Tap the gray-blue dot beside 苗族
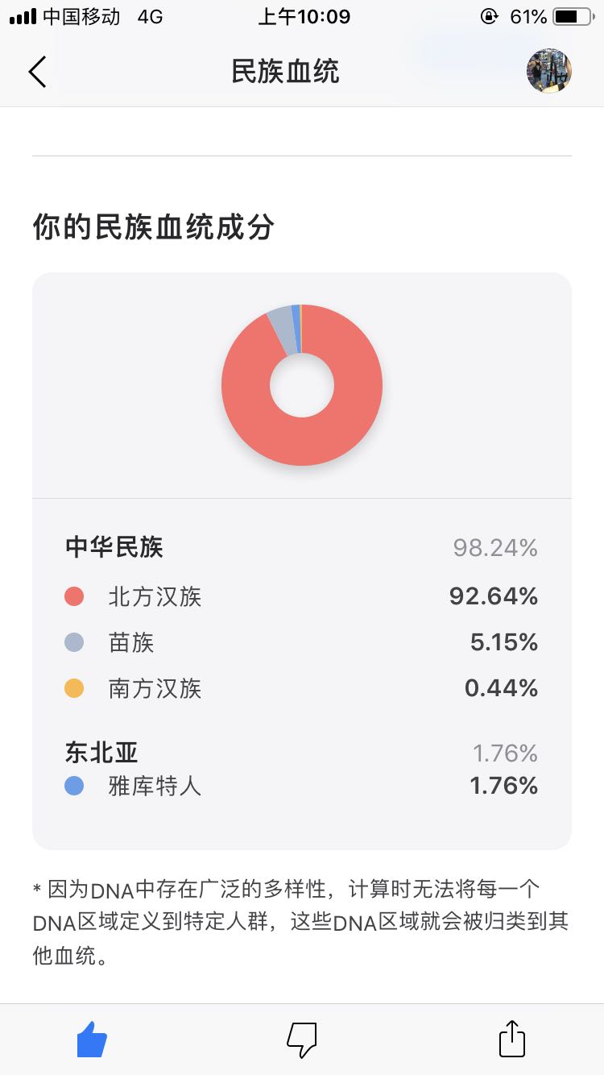 click(x=74, y=643)
